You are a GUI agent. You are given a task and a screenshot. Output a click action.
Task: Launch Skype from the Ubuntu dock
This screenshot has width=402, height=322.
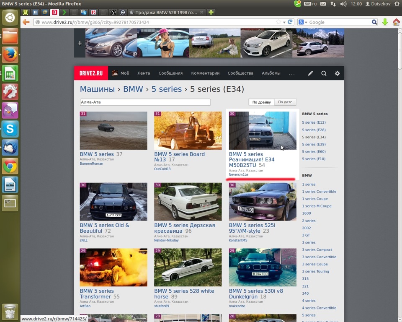click(10, 129)
